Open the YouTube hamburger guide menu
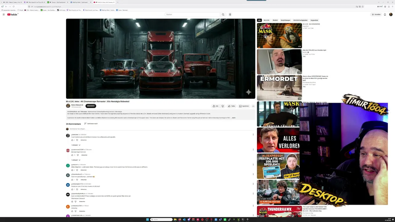Screen dimensions: 395x222 3,14
